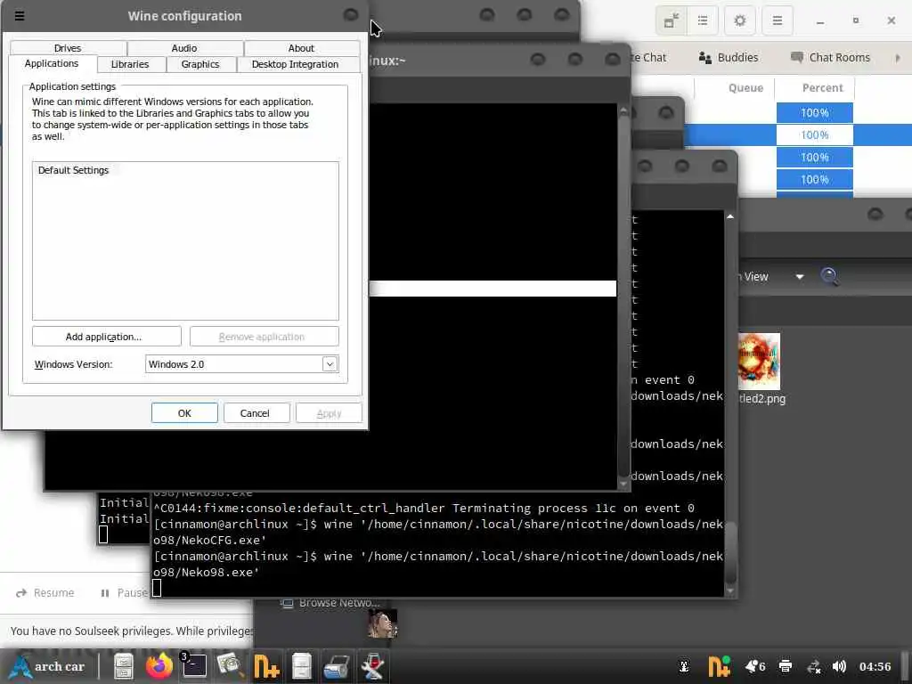Click the portrait thumbnail below Browse Network
Image resolution: width=912 pixels, height=684 pixels.
point(383,623)
